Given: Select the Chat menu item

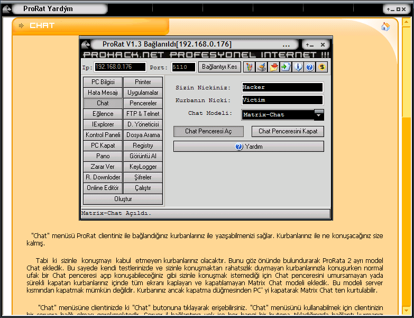Looking at the screenshot, I should click(103, 103).
